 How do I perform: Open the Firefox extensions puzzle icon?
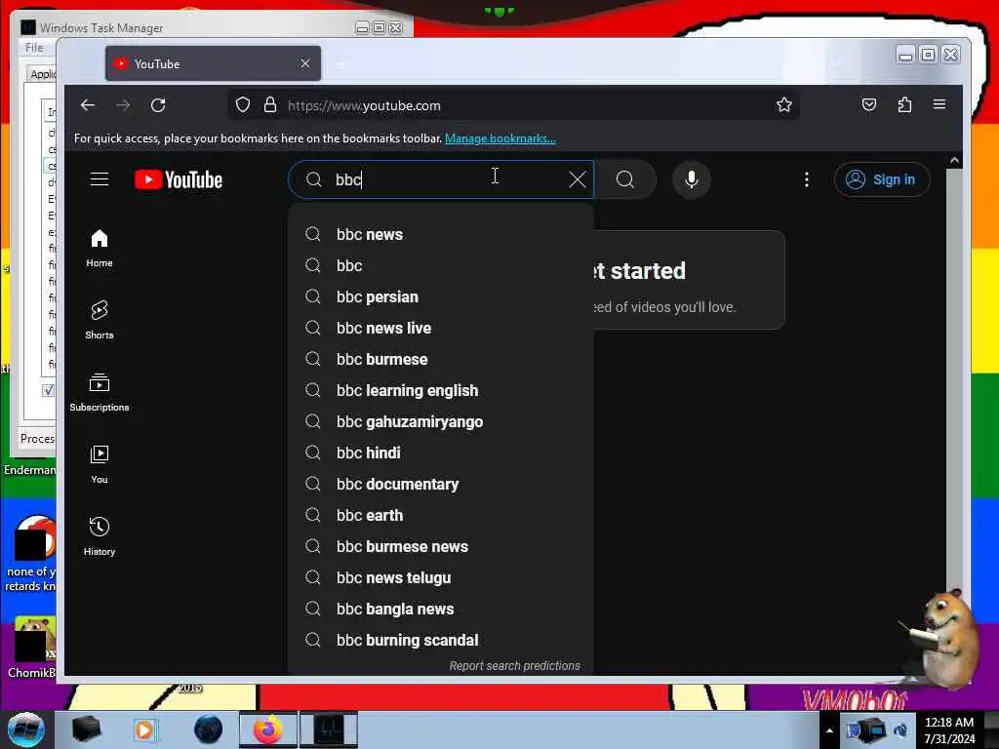[904, 104]
